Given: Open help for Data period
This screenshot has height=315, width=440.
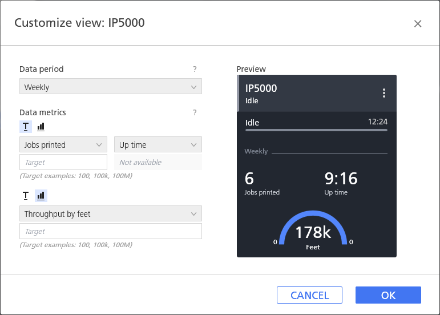Looking at the screenshot, I should click(x=195, y=69).
